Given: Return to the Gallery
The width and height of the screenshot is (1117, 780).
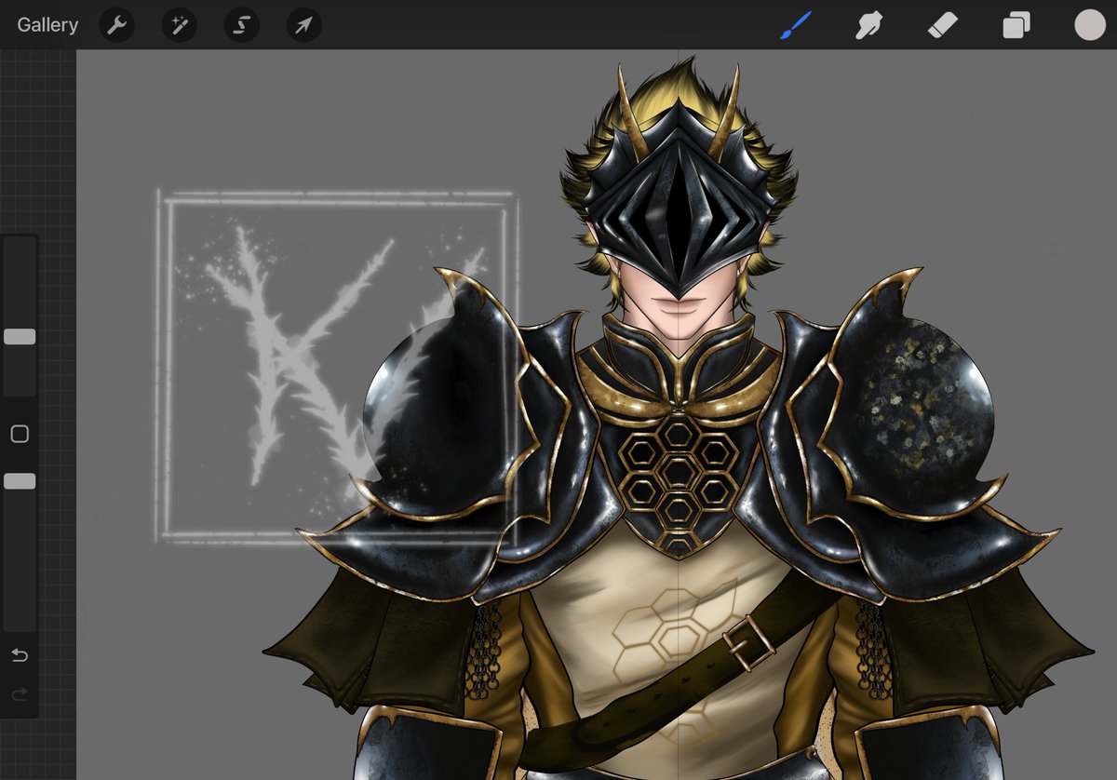Looking at the screenshot, I should coord(46,25).
